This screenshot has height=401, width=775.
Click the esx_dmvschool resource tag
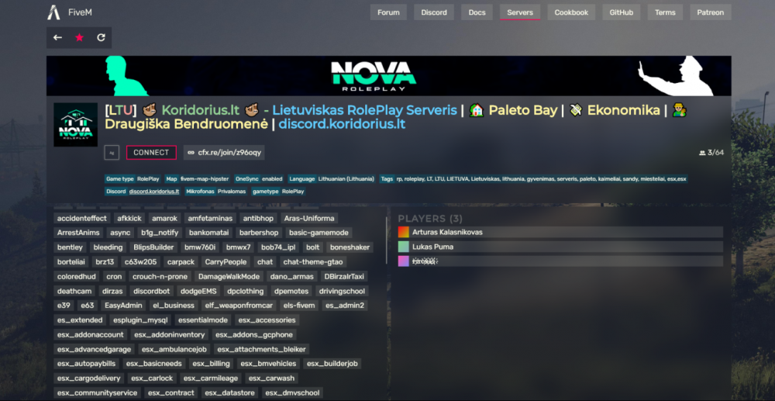point(292,393)
